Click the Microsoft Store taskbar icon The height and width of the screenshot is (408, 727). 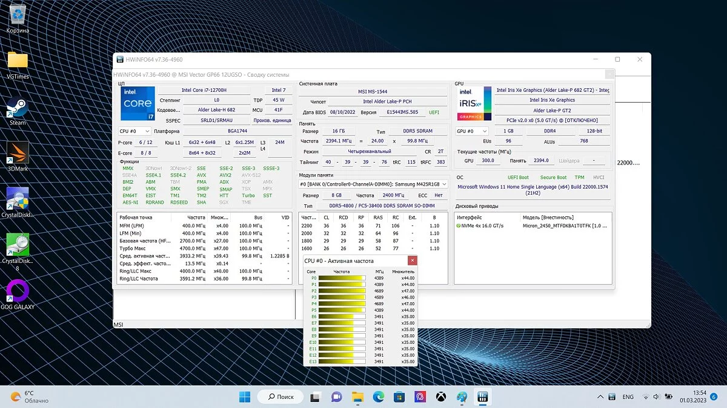[400, 397]
